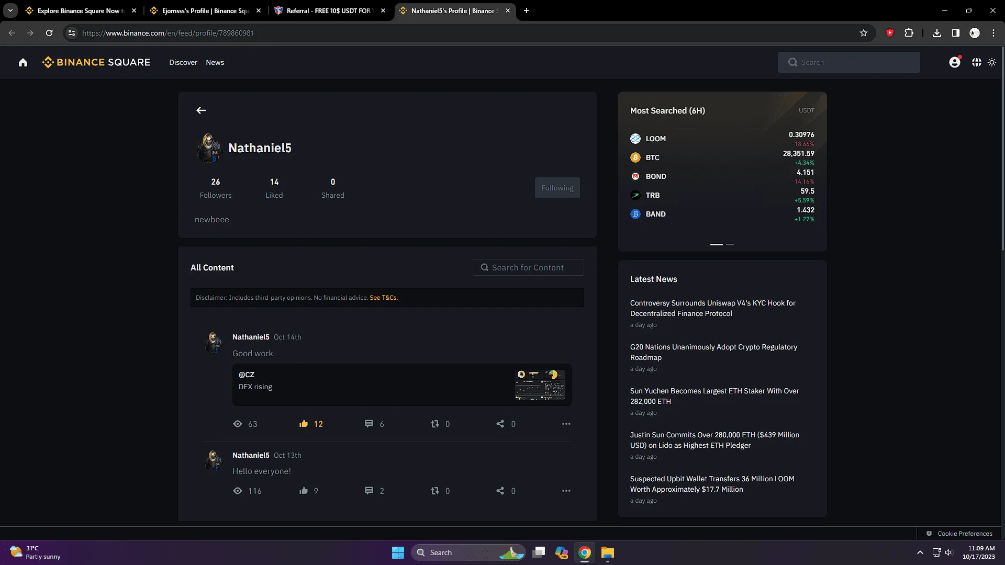Screen dimensions: 1005x565
Task: Open the tab search dropdown arrow
Action: [x=10, y=10]
